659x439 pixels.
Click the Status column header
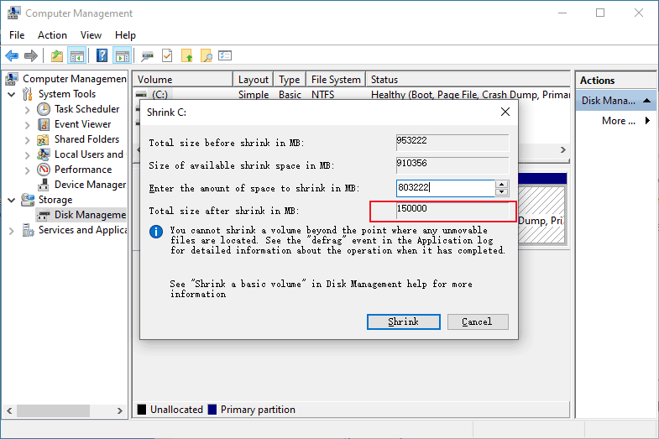click(x=468, y=80)
